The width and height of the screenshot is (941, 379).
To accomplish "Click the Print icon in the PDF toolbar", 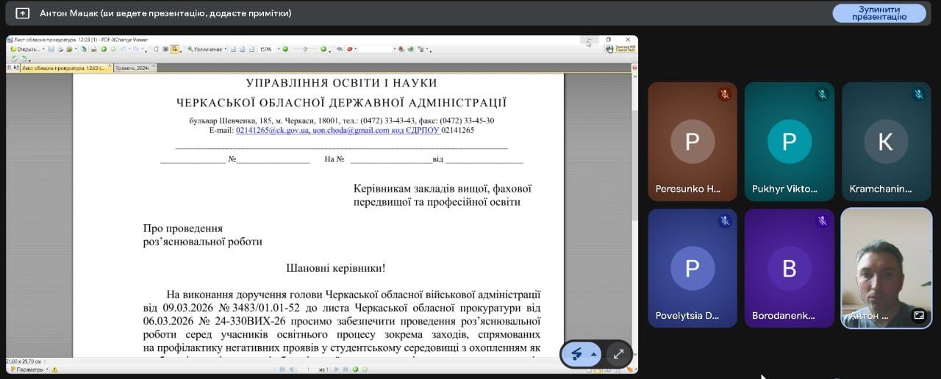I will pos(60,49).
